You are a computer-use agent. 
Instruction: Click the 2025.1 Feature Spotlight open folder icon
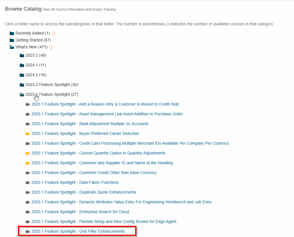click(22, 95)
